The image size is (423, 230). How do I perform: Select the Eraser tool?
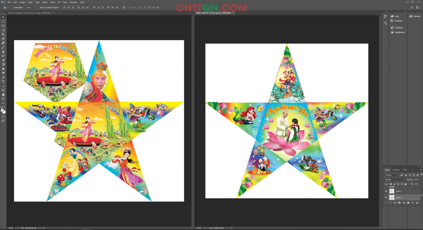pyautogui.click(x=3, y=60)
